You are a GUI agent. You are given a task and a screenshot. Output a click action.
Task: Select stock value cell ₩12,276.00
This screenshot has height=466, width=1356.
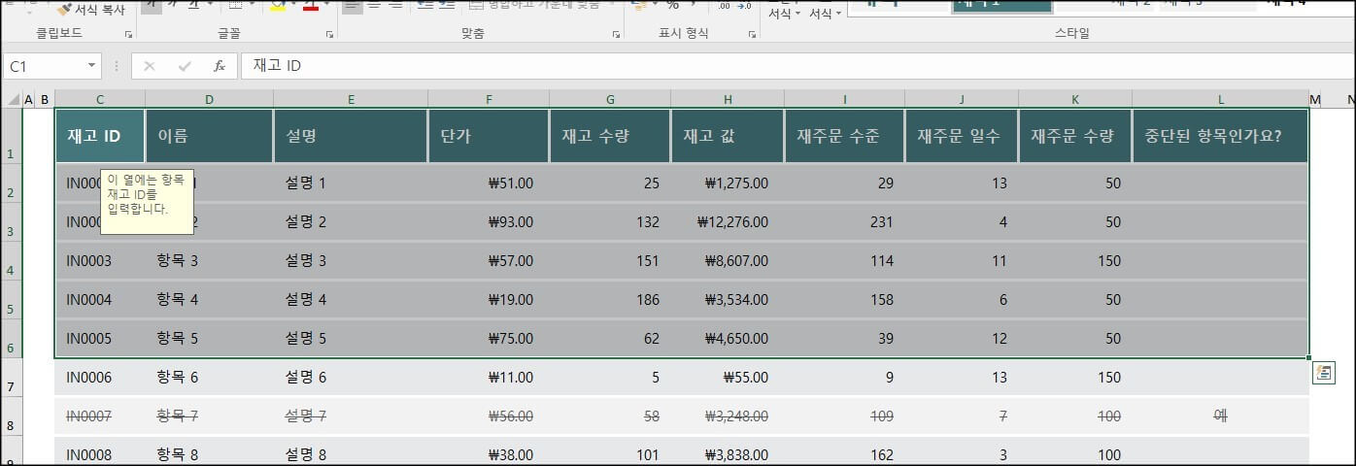[x=728, y=221]
